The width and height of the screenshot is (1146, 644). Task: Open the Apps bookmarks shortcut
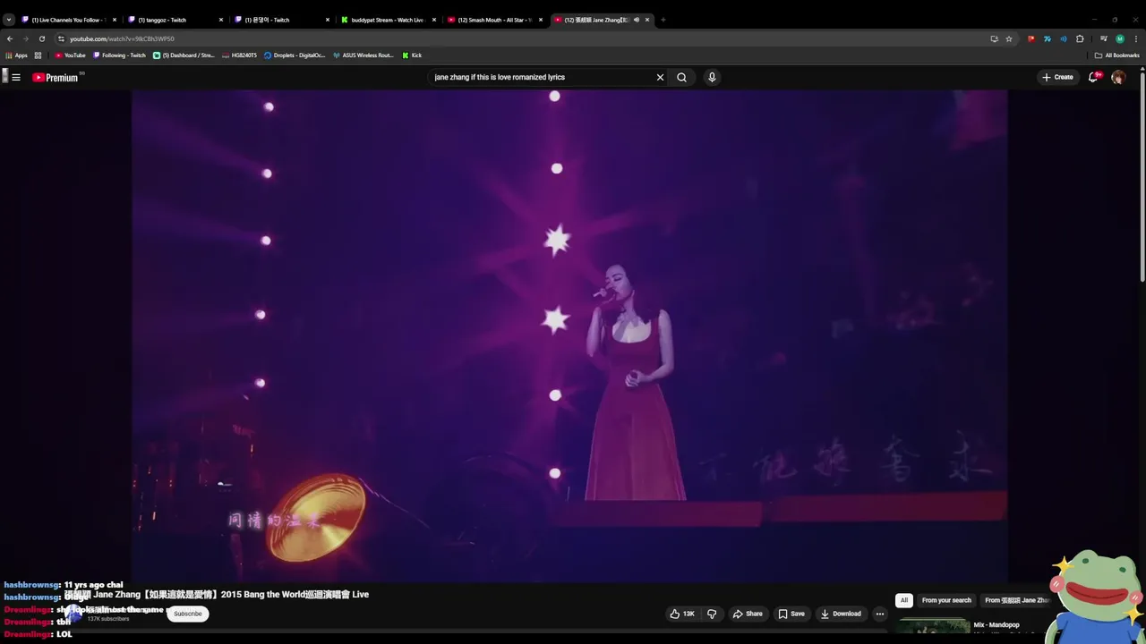16,55
